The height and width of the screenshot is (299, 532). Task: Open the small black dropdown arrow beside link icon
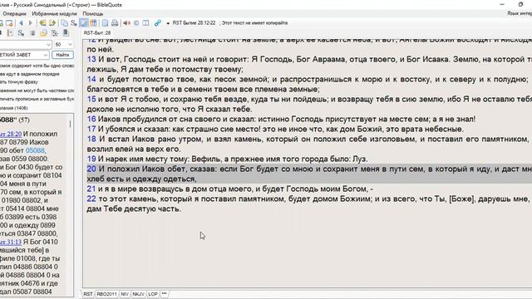click(x=168, y=23)
